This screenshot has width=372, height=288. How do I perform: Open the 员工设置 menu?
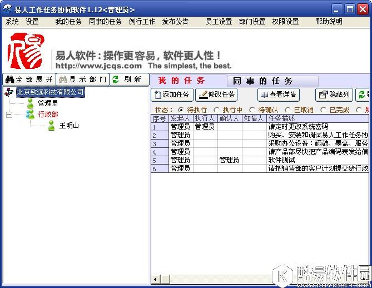(x=219, y=22)
